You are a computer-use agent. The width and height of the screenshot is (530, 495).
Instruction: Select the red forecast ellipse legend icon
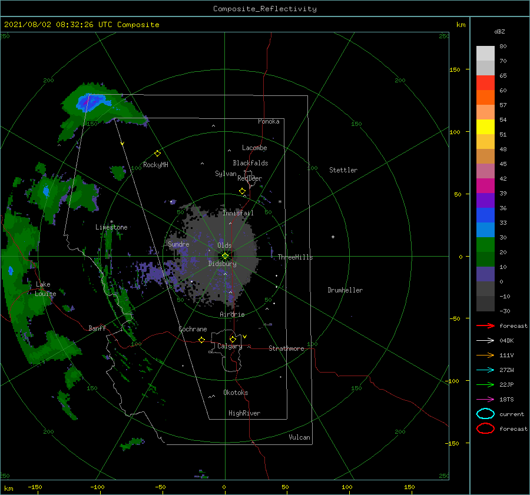click(485, 428)
